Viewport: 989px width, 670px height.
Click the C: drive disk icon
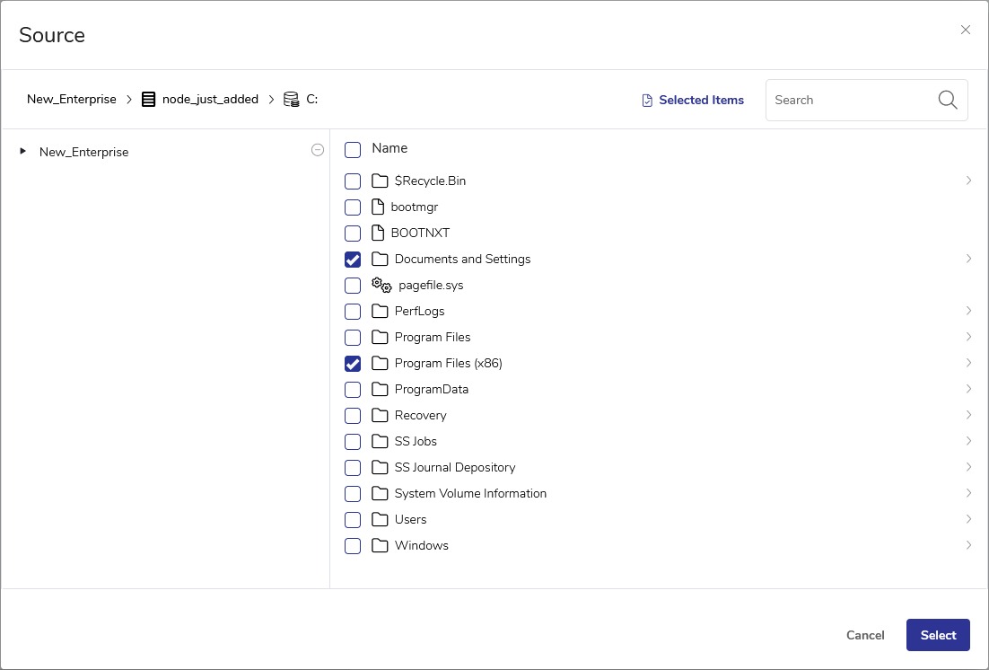pos(291,100)
